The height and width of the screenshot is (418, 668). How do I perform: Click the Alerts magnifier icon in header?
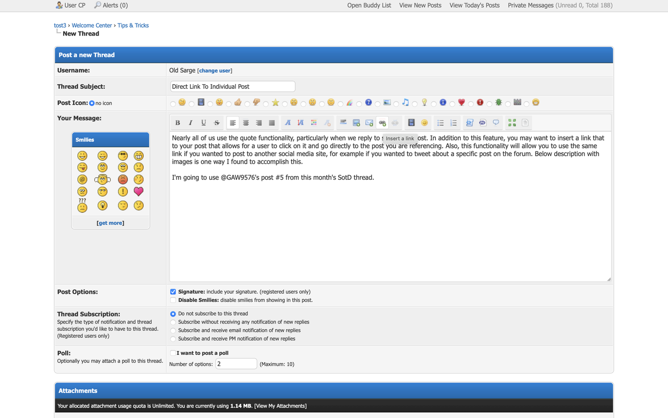[98, 5]
